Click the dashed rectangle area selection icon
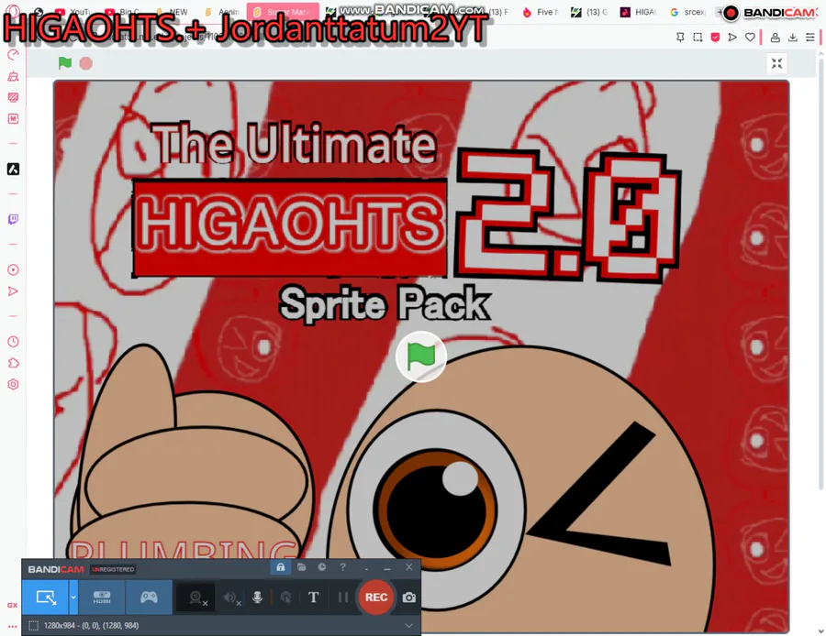Viewport: 826px width, 636px height. tap(33, 626)
